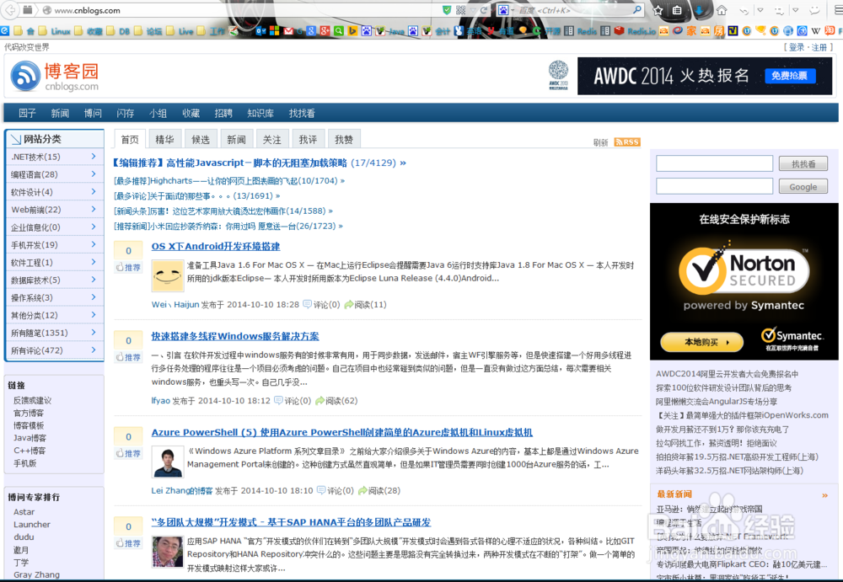843x582 pixels.
Task: Open the Google+ bookmark icon
Action: (325, 31)
